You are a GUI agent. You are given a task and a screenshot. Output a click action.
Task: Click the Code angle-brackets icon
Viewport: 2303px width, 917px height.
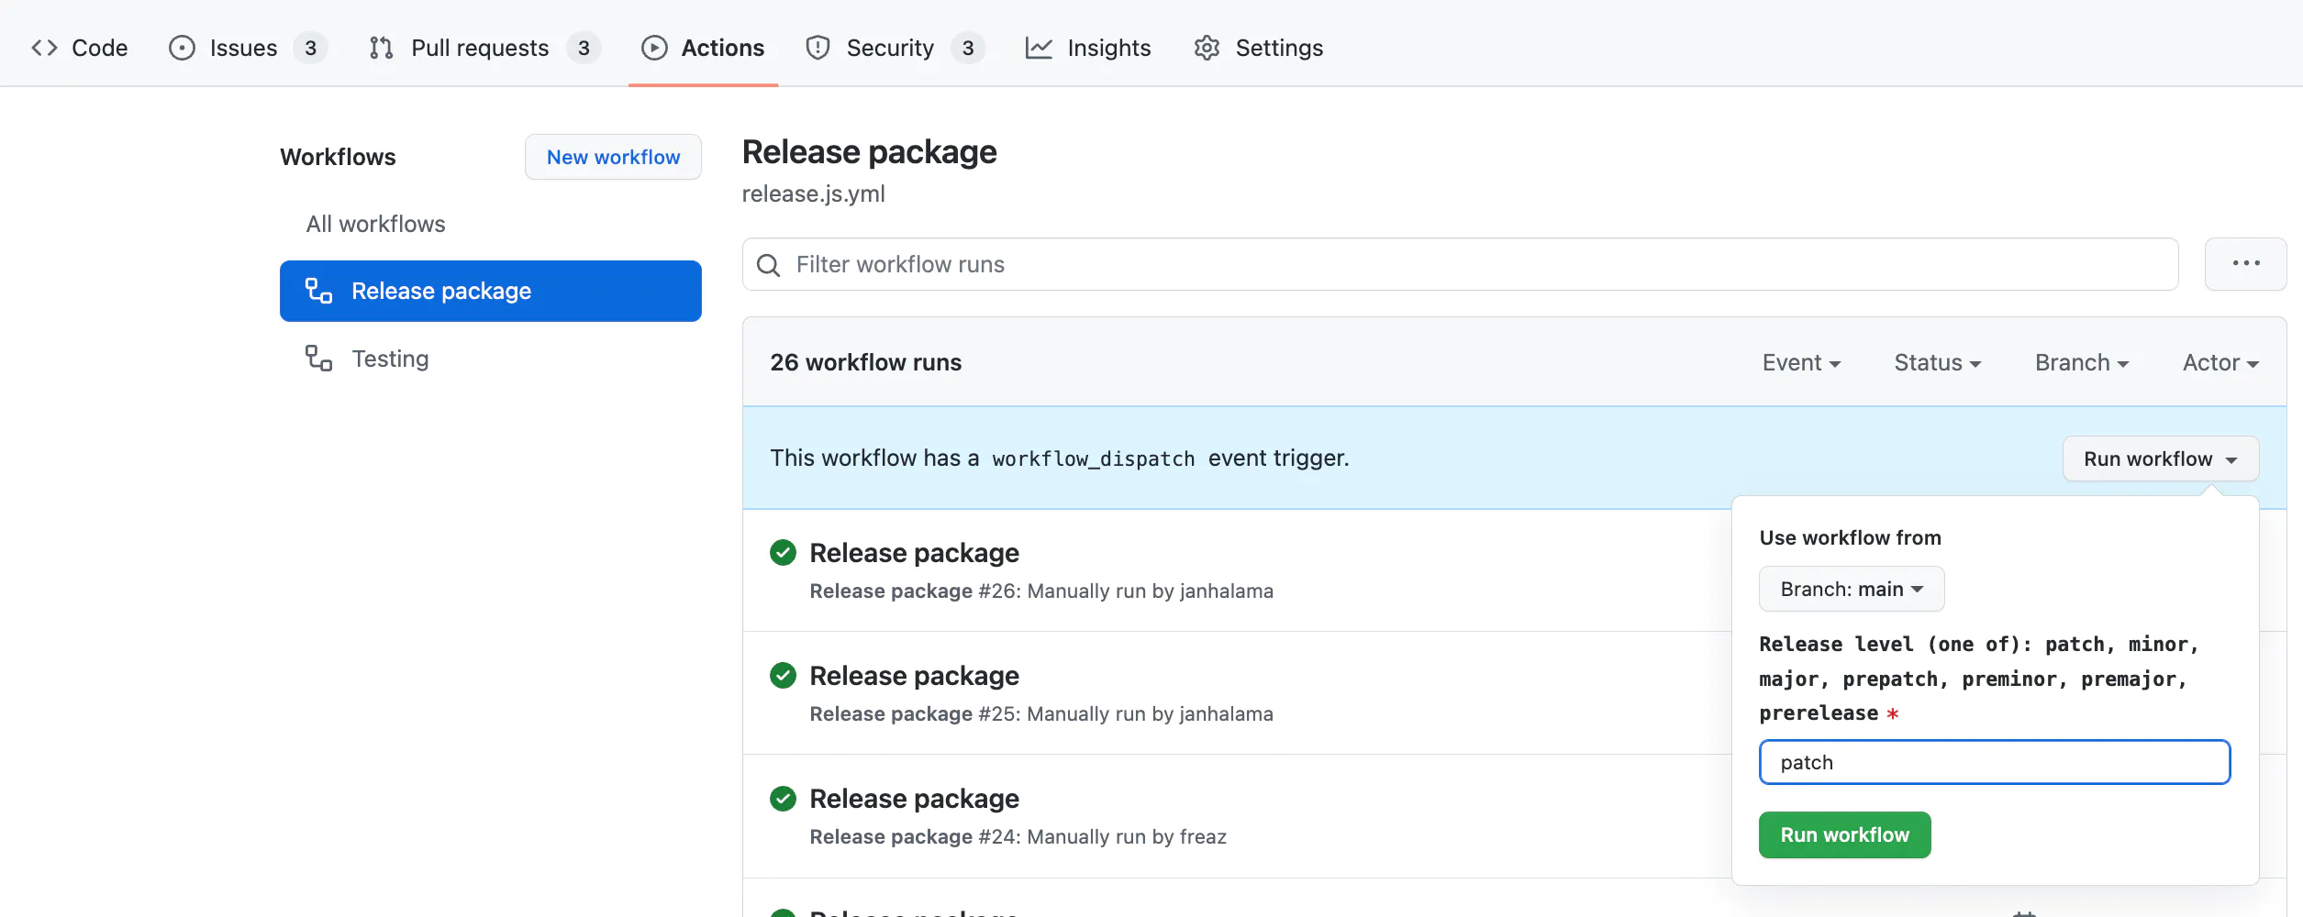(x=44, y=48)
